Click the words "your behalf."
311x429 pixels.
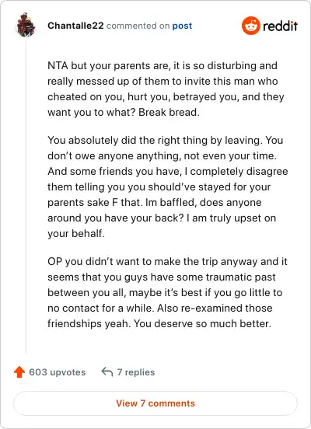point(76,233)
